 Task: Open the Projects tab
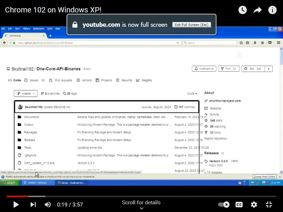pos(104,80)
